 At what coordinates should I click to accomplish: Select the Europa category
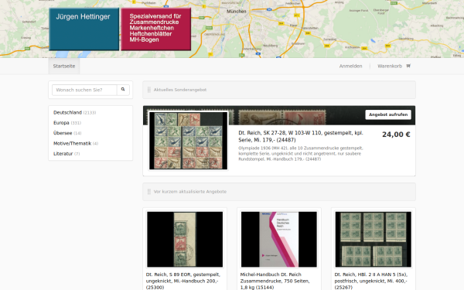pyautogui.click(x=61, y=123)
